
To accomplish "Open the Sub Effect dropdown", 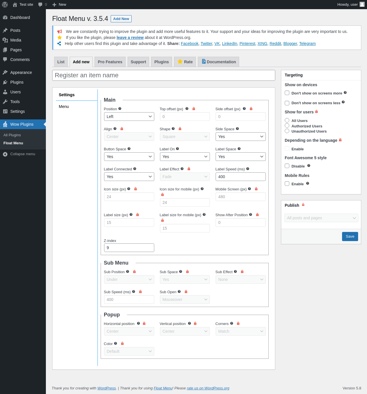I will click(241, 279).
